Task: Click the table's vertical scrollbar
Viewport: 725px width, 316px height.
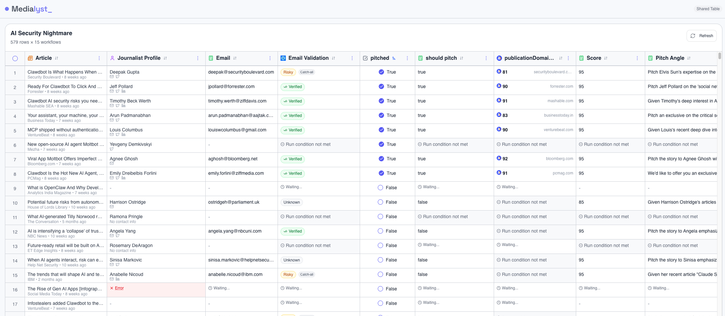Action: coord(720,56)
